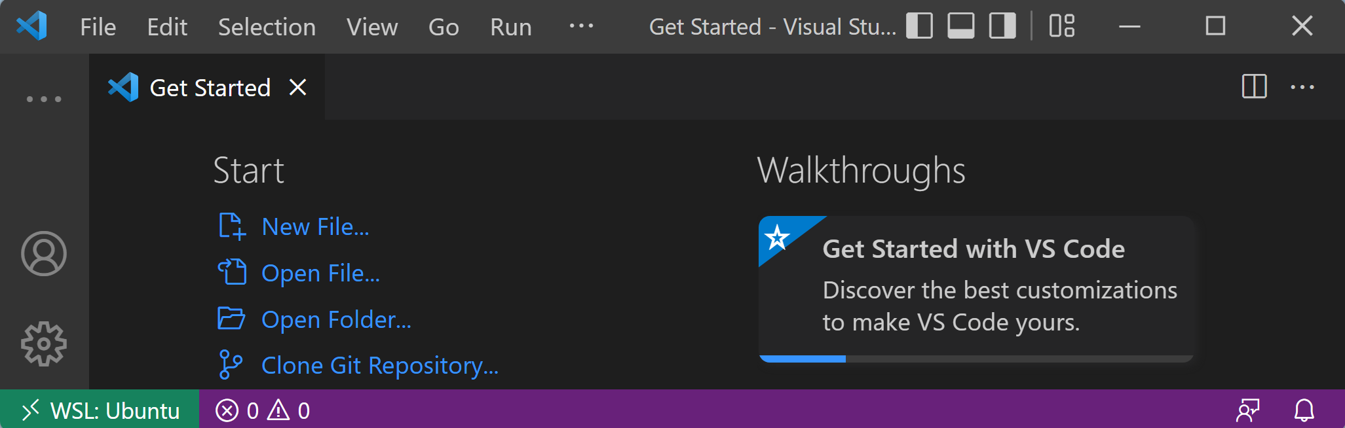
Task: Open editor More Actions ellipsis menu
Action: pos(1302,87)
